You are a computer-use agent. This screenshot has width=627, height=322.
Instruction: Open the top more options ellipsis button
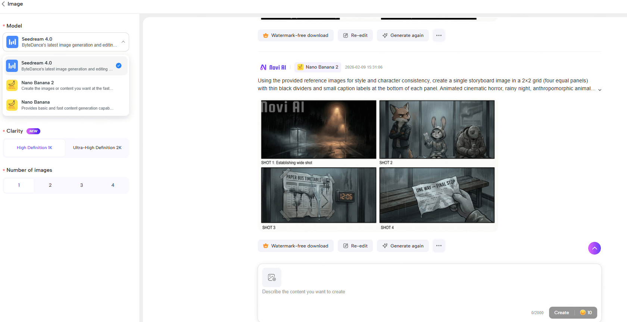point(439,35)
